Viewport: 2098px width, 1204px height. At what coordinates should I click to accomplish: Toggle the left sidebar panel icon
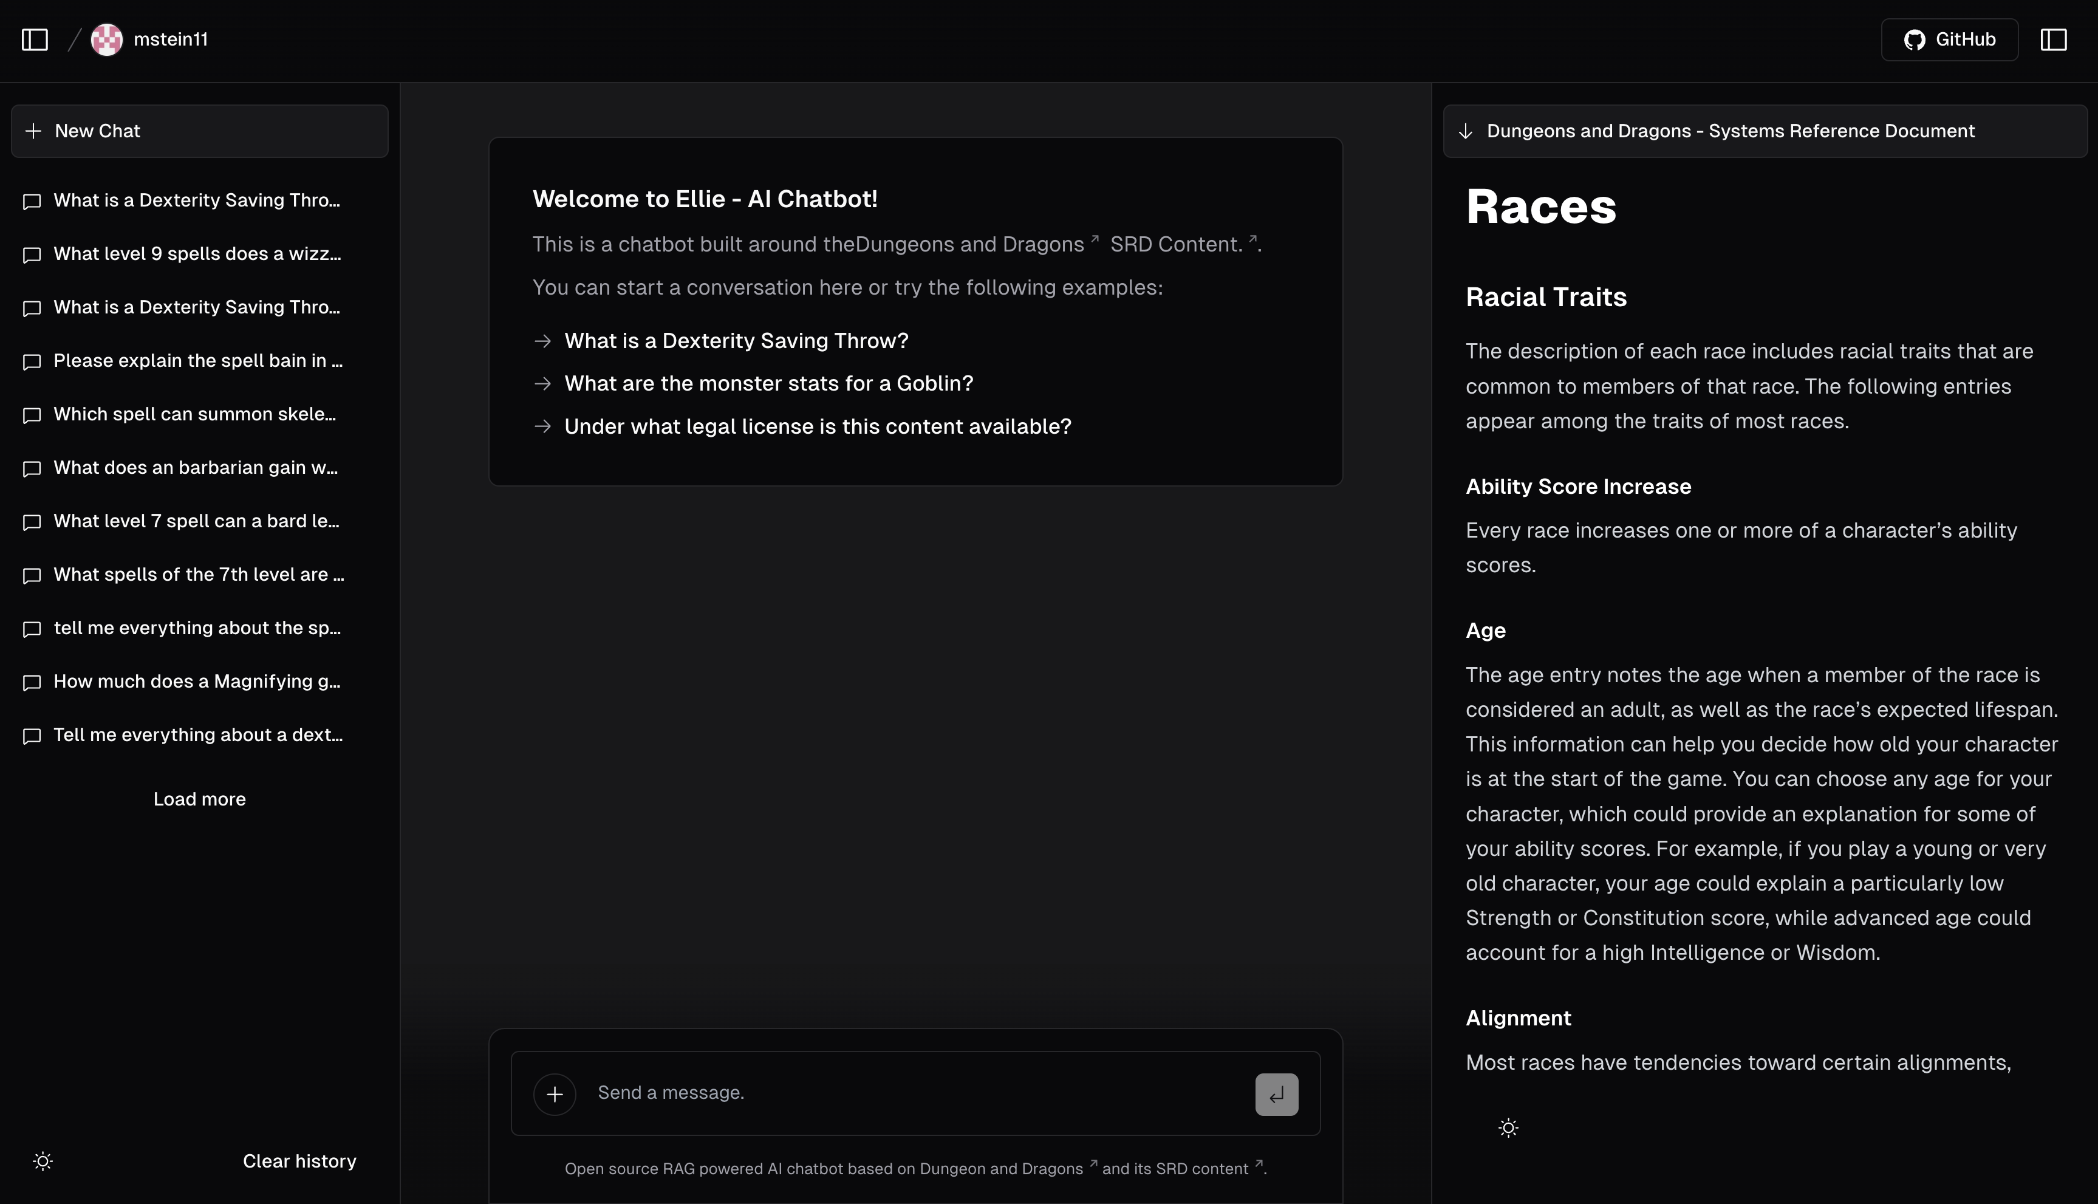coord(35,39)
